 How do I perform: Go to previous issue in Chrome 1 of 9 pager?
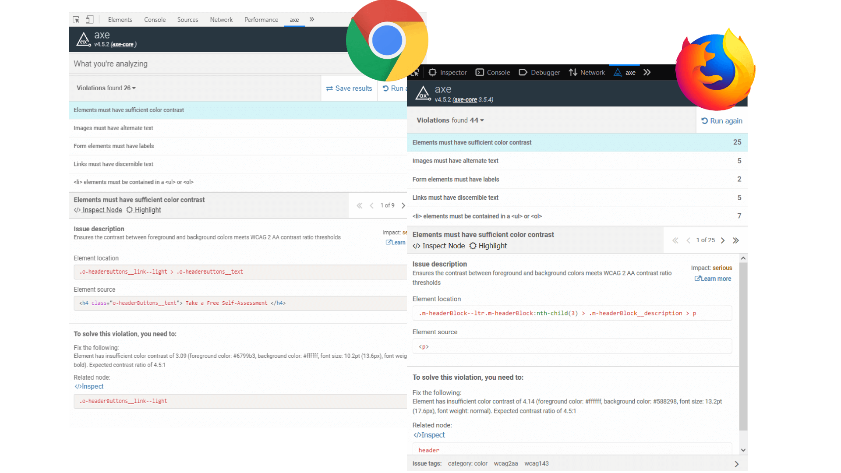pyautogui.click(x=371, y=205)
